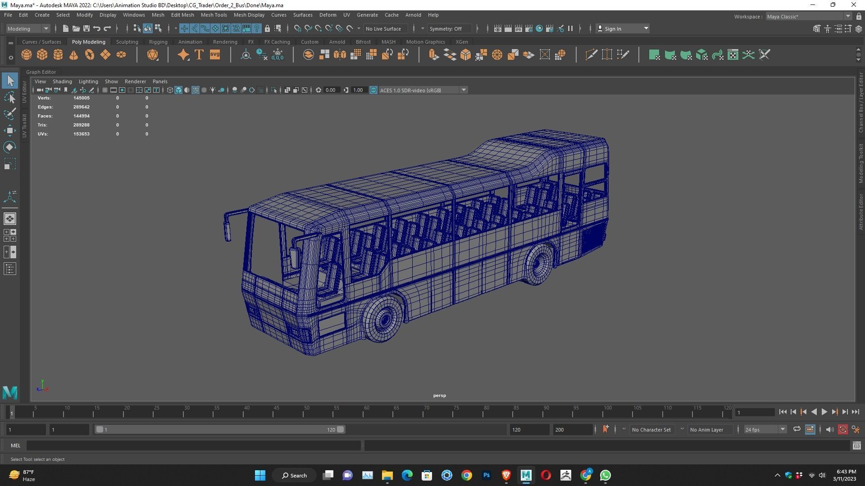The height and width of the screenshot is (486, 865).
Task: Click the current frame input field
Action: click(755, 412)
